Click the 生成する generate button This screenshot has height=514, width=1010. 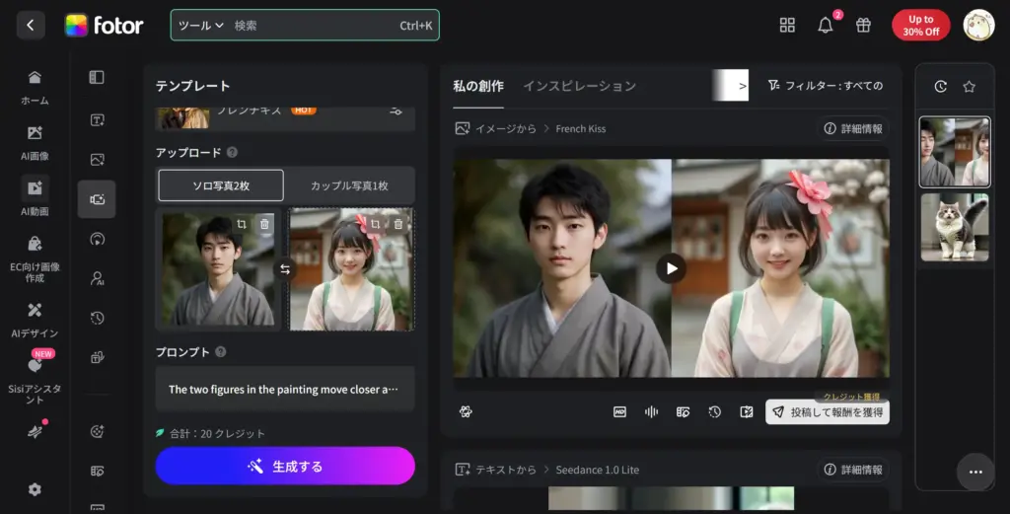[x=285, y=466]
